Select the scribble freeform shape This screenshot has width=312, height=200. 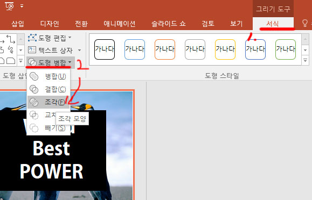coord(11,49)
